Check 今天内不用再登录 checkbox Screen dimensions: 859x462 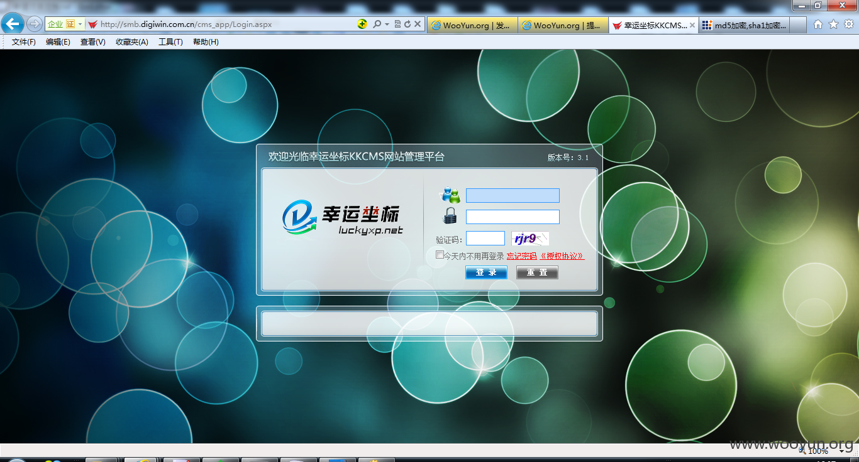440,255
